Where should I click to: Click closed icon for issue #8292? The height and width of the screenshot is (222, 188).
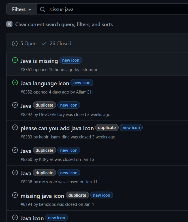coord(15,105)
